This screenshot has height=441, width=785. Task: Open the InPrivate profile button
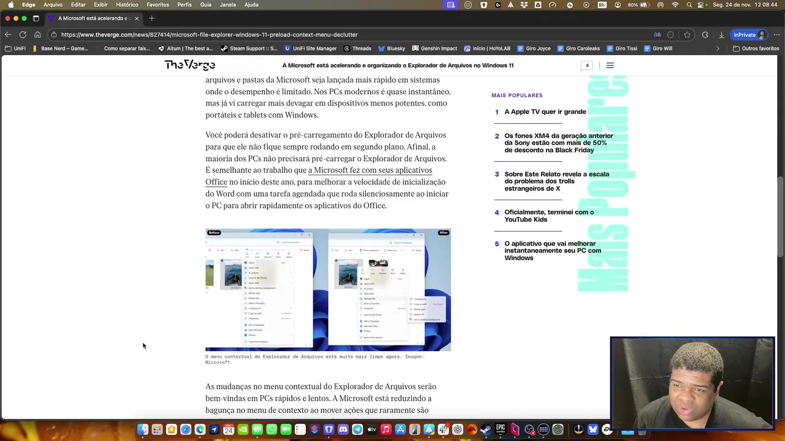click(749, 35)
